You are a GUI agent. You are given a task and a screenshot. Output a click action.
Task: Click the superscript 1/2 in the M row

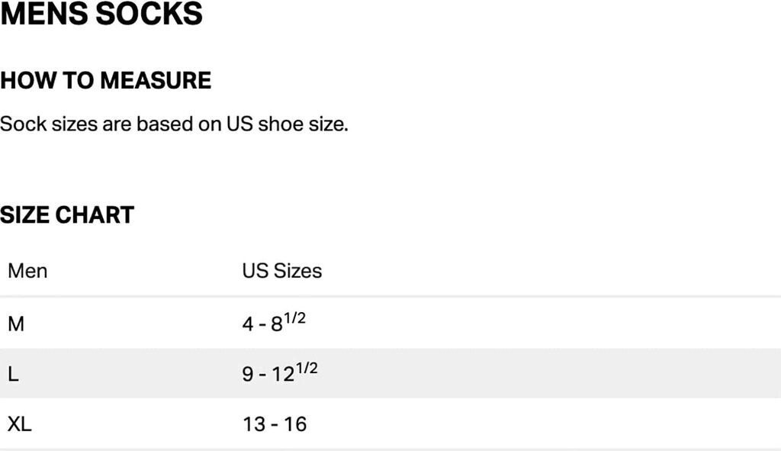(x=295, y=318)
